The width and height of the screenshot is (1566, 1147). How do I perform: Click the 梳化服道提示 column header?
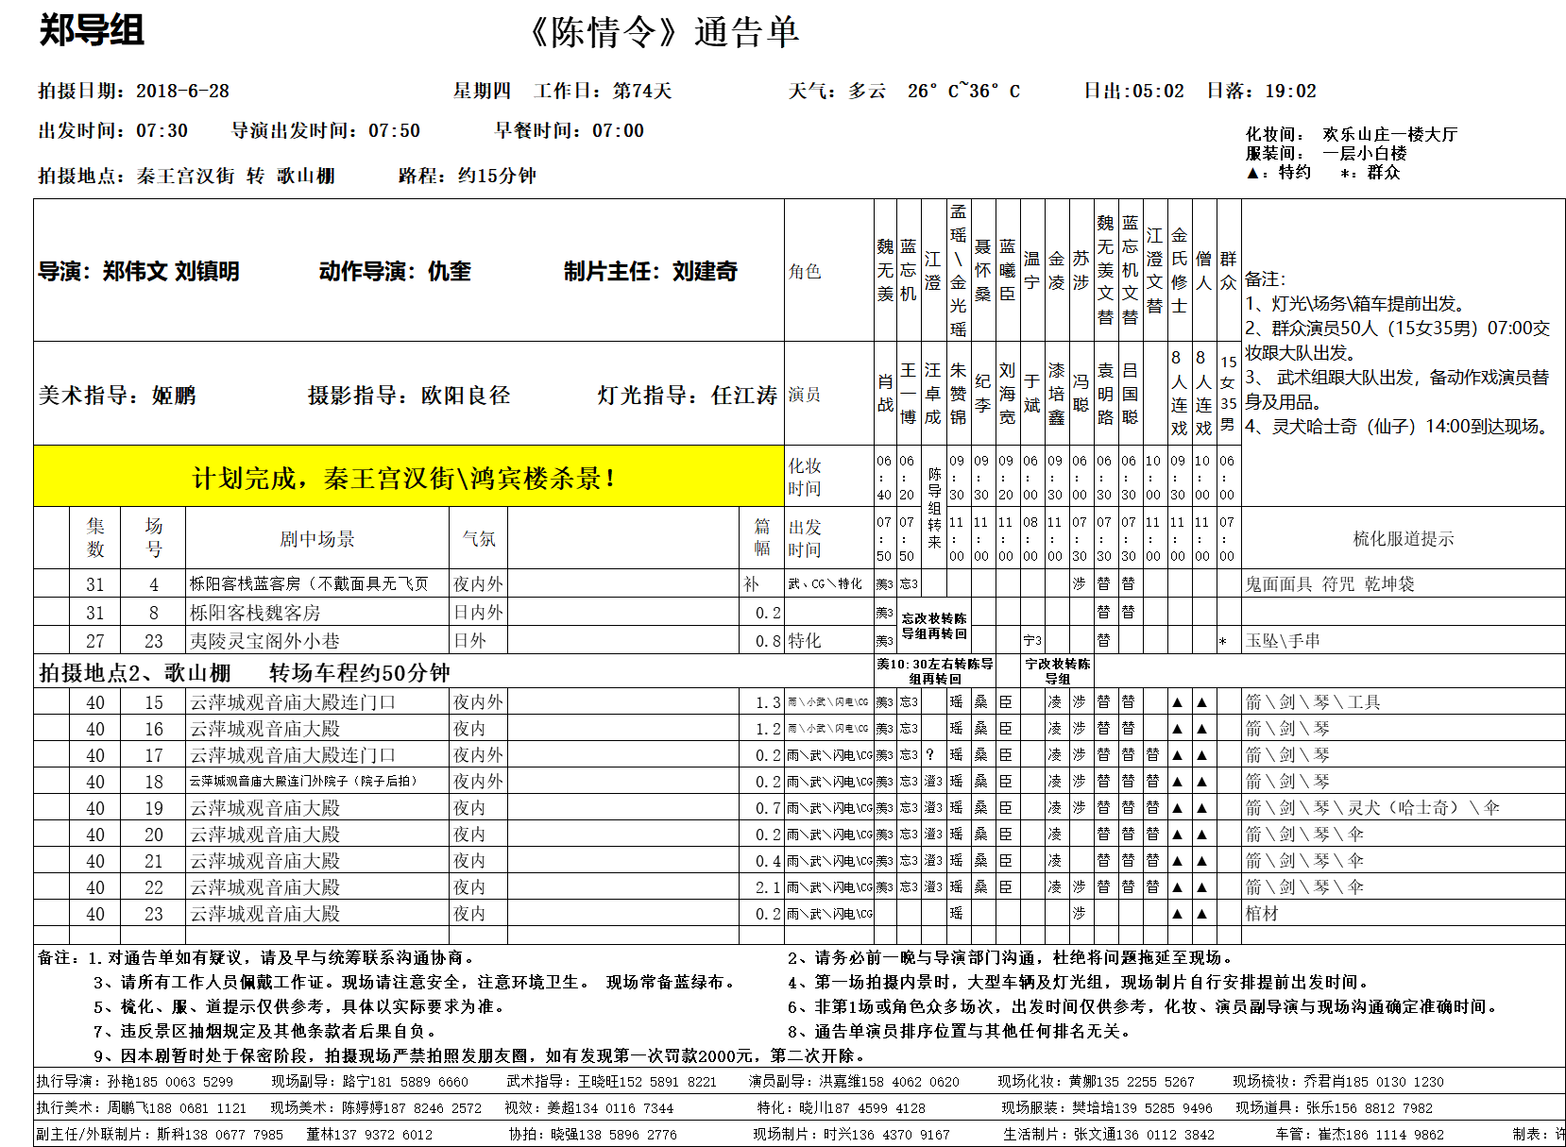(1404, 538)
